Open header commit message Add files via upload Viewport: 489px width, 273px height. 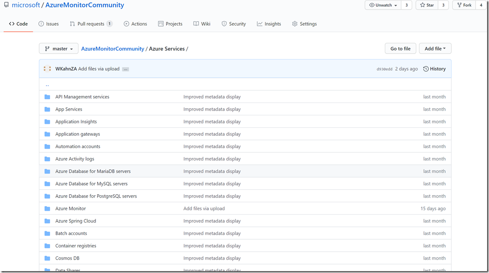(99, 69)
